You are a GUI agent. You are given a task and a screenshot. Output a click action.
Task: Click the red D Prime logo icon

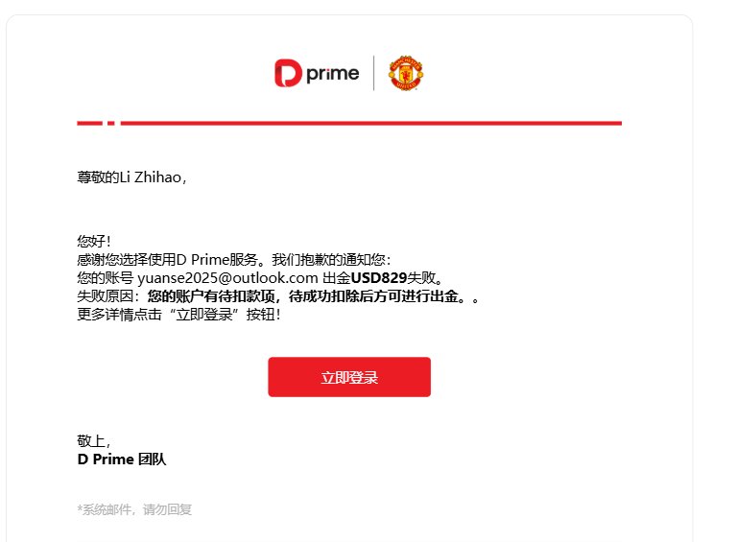288,73
